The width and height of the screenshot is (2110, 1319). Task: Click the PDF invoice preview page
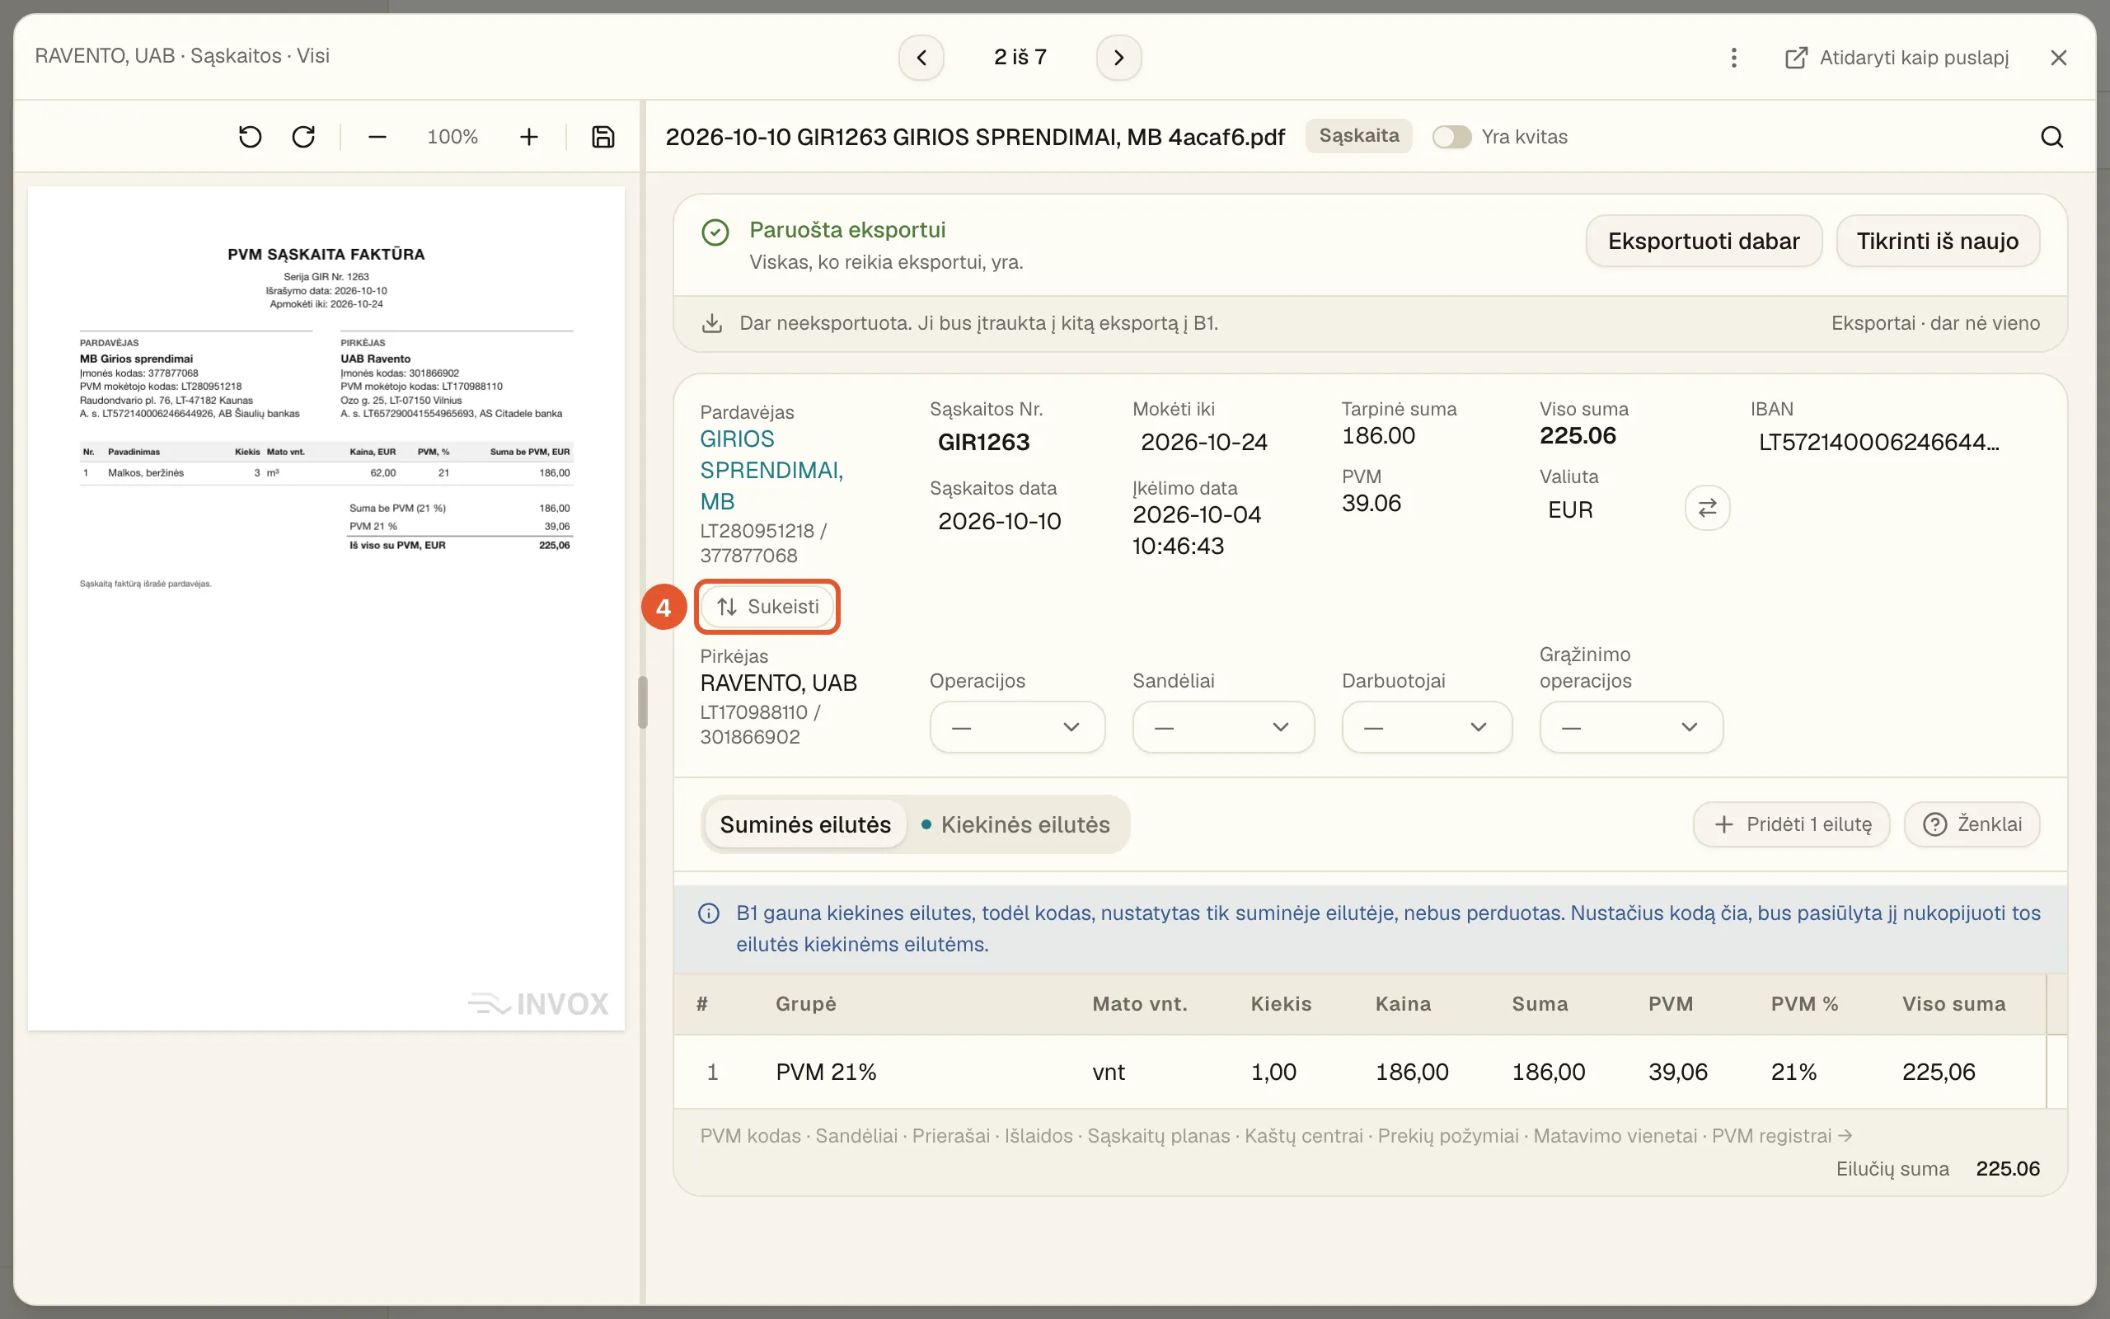(x=326, y=608)
